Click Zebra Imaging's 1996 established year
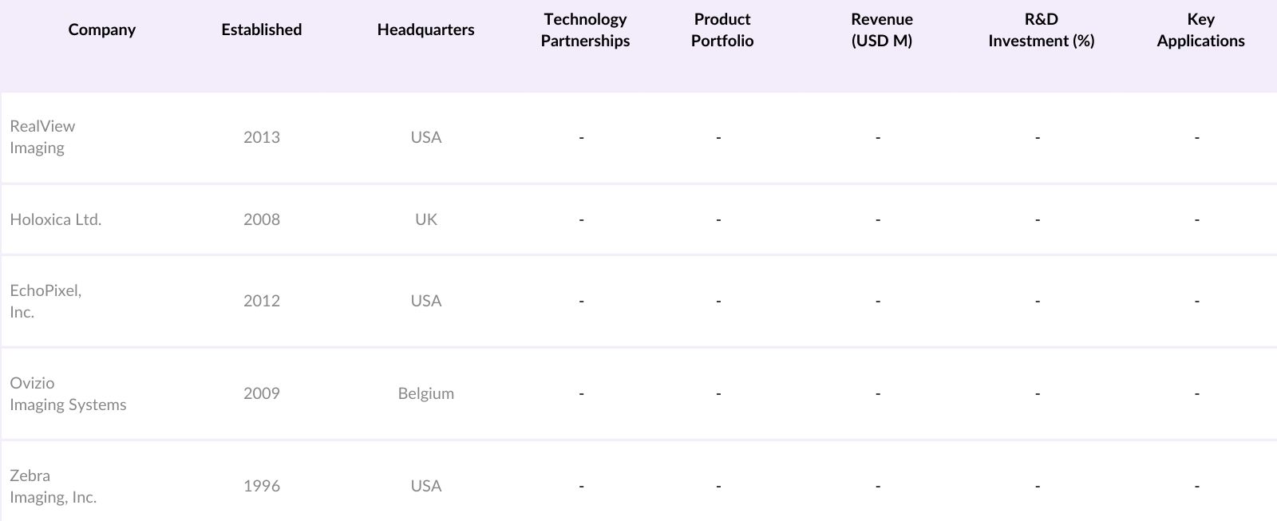The image size is (1277, 521). (x=261, y=486)
